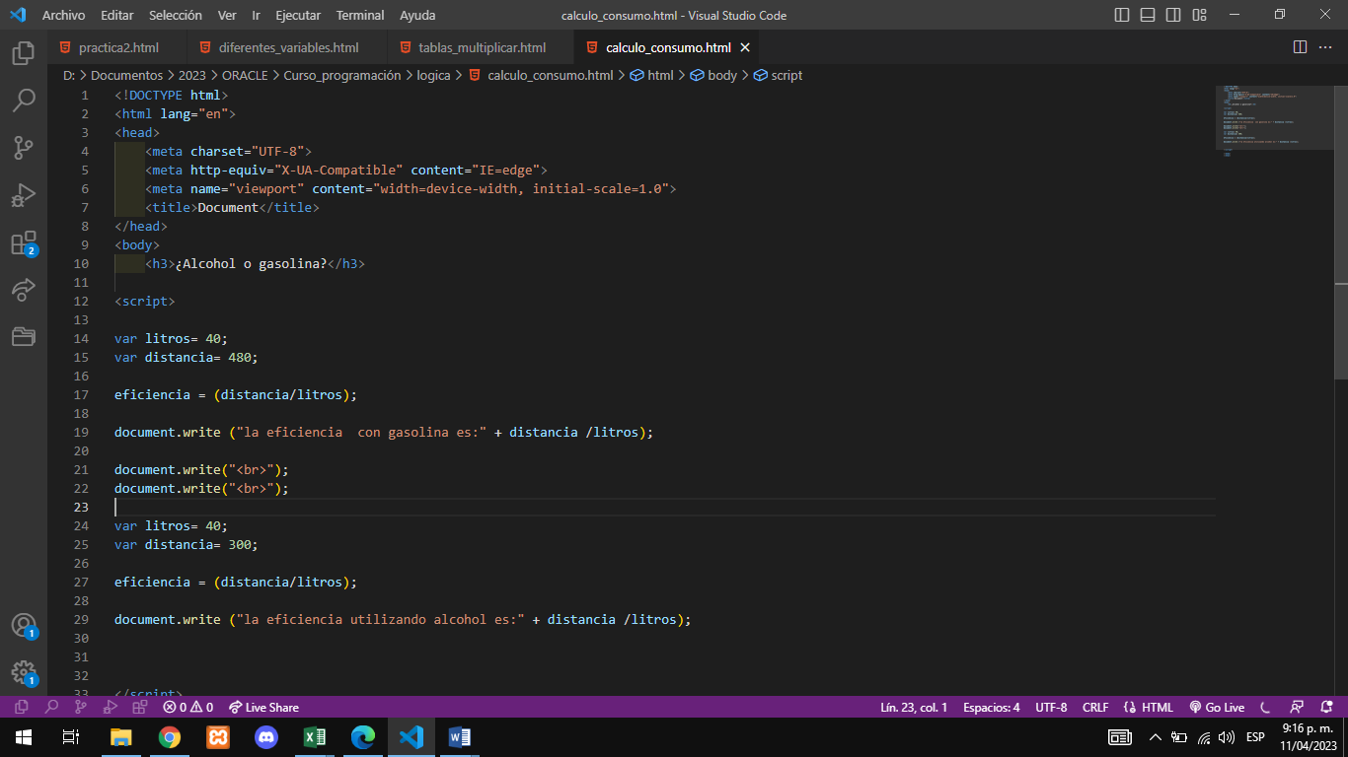Click the small run-debug icon in status bar
This screenshot has height=757, width=1348.
coord(111,707)
